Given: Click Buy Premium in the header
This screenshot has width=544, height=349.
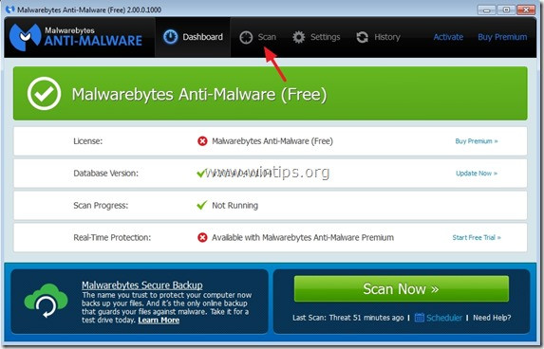Looking at the screenshot, I should [502, 37].
